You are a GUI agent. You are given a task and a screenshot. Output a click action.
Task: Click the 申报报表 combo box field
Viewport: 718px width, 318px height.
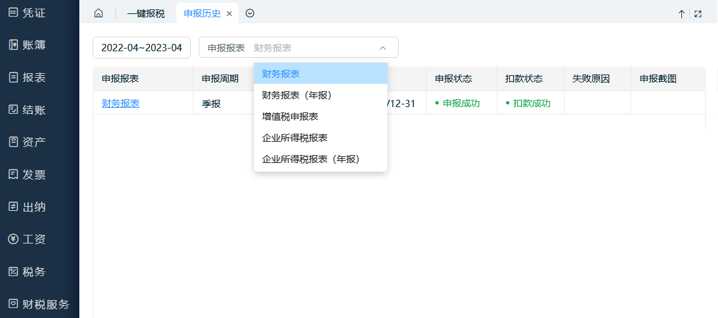[x=299, y=47]
